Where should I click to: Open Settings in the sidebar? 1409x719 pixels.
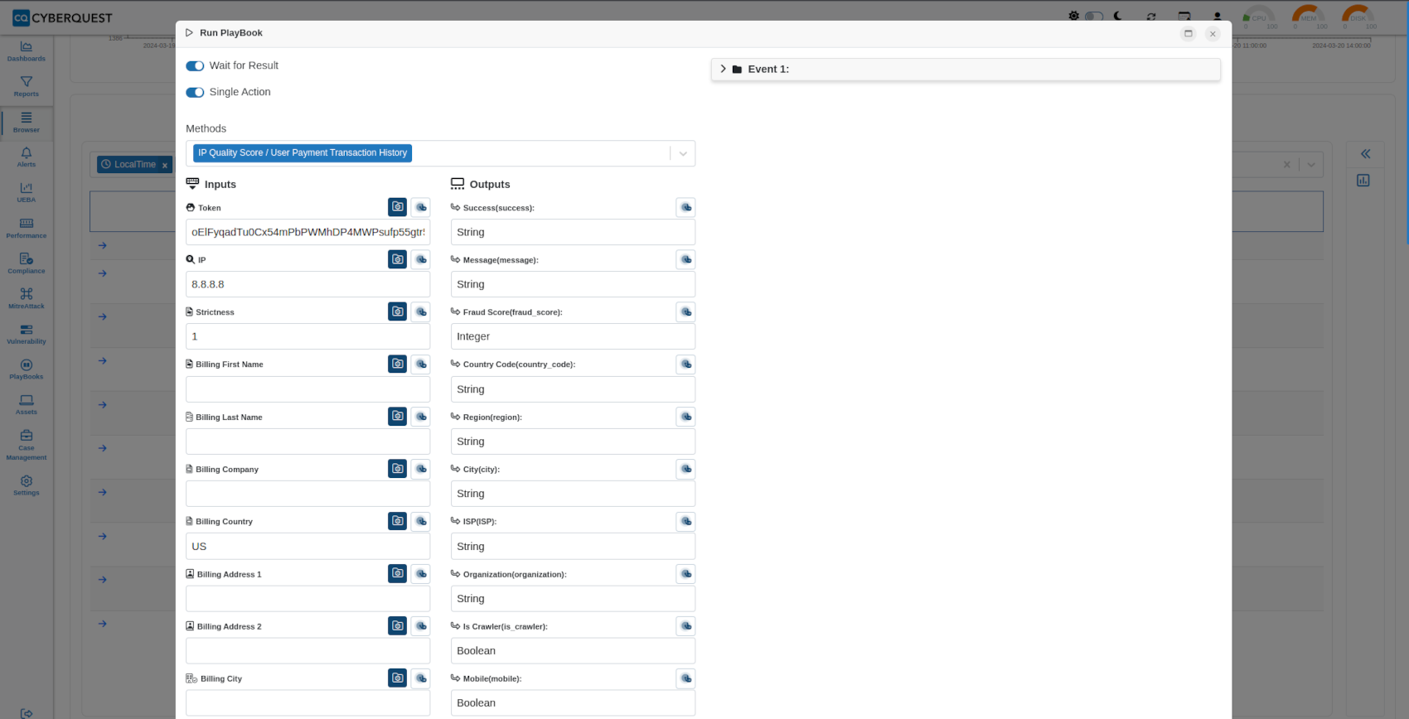27,485
